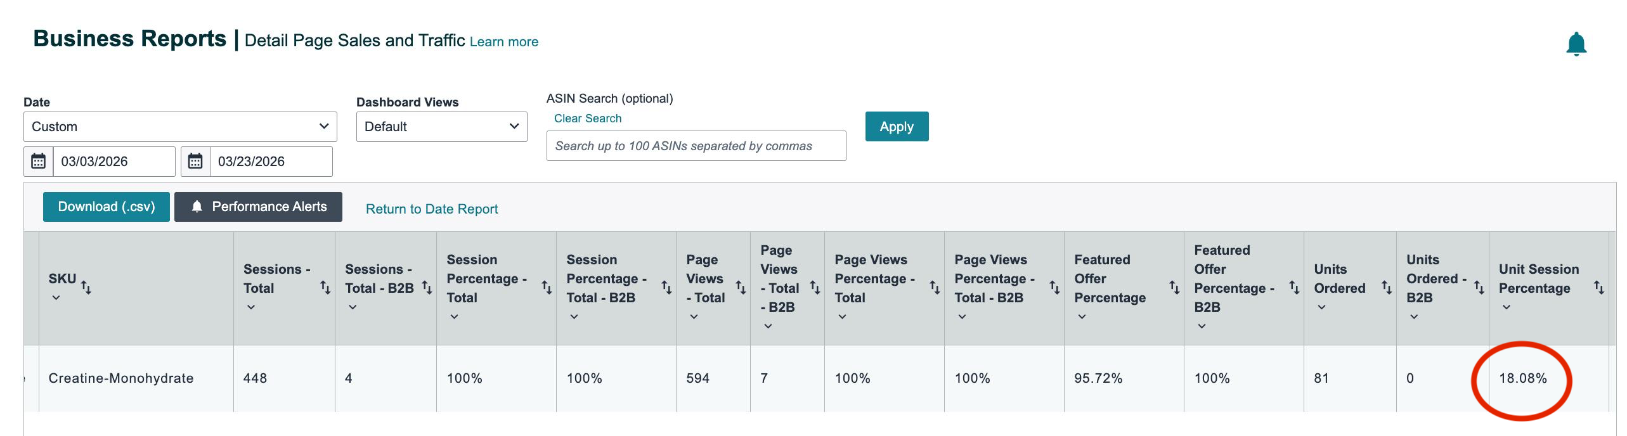Open the start date calendar icon
Viewport: 1627px width, 436px height.
(x=38, y=162)
